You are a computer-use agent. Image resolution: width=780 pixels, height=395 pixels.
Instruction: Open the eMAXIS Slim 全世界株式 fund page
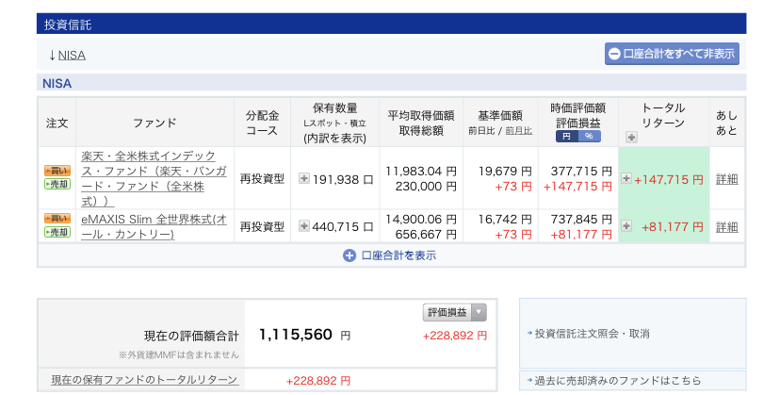click(154, 226)
